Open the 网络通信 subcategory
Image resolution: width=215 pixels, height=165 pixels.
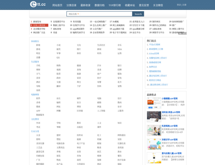[121, 135]
